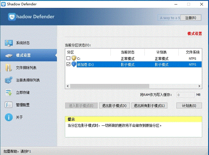This screenshot has height=155, width=209.
Task: Click 退出影子模式(X) button
Action: (114, 106)
